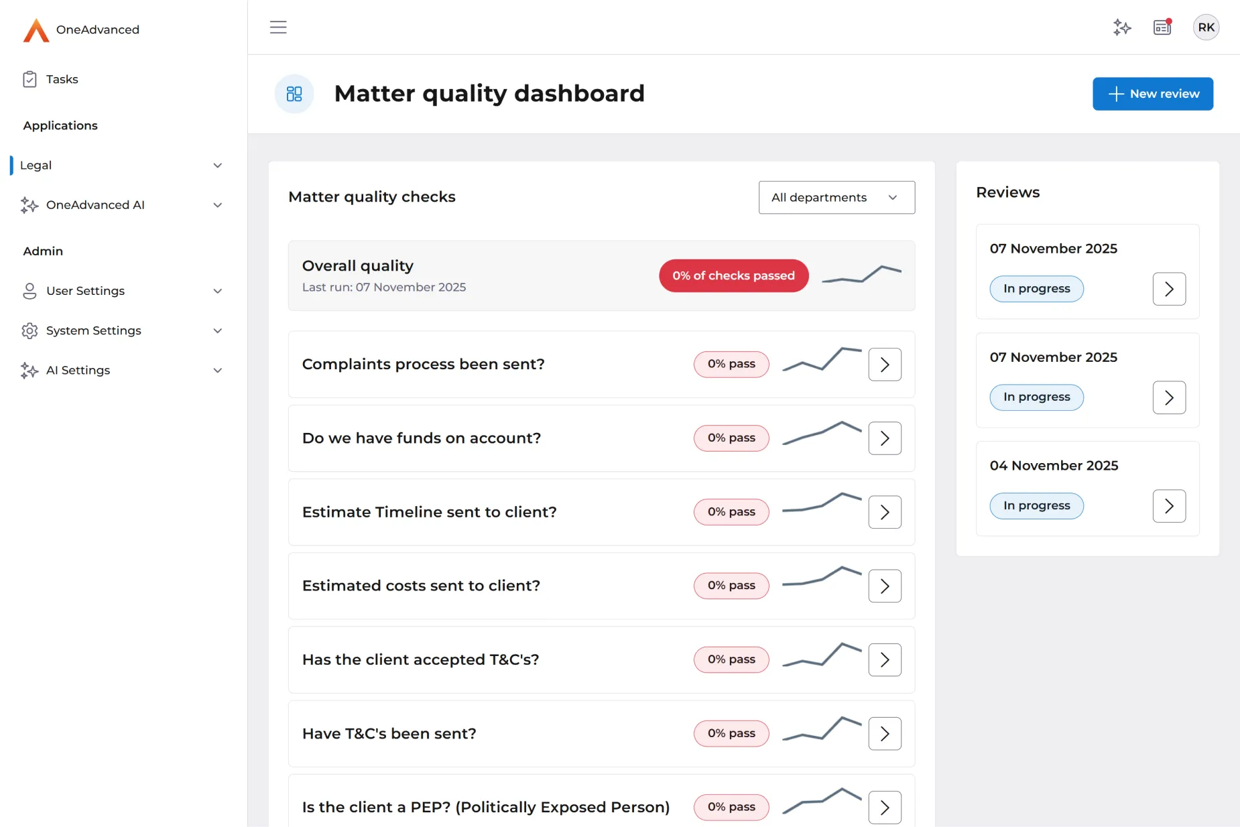
Task: Open Tasks in the sidebar
Action: (62, 79)
